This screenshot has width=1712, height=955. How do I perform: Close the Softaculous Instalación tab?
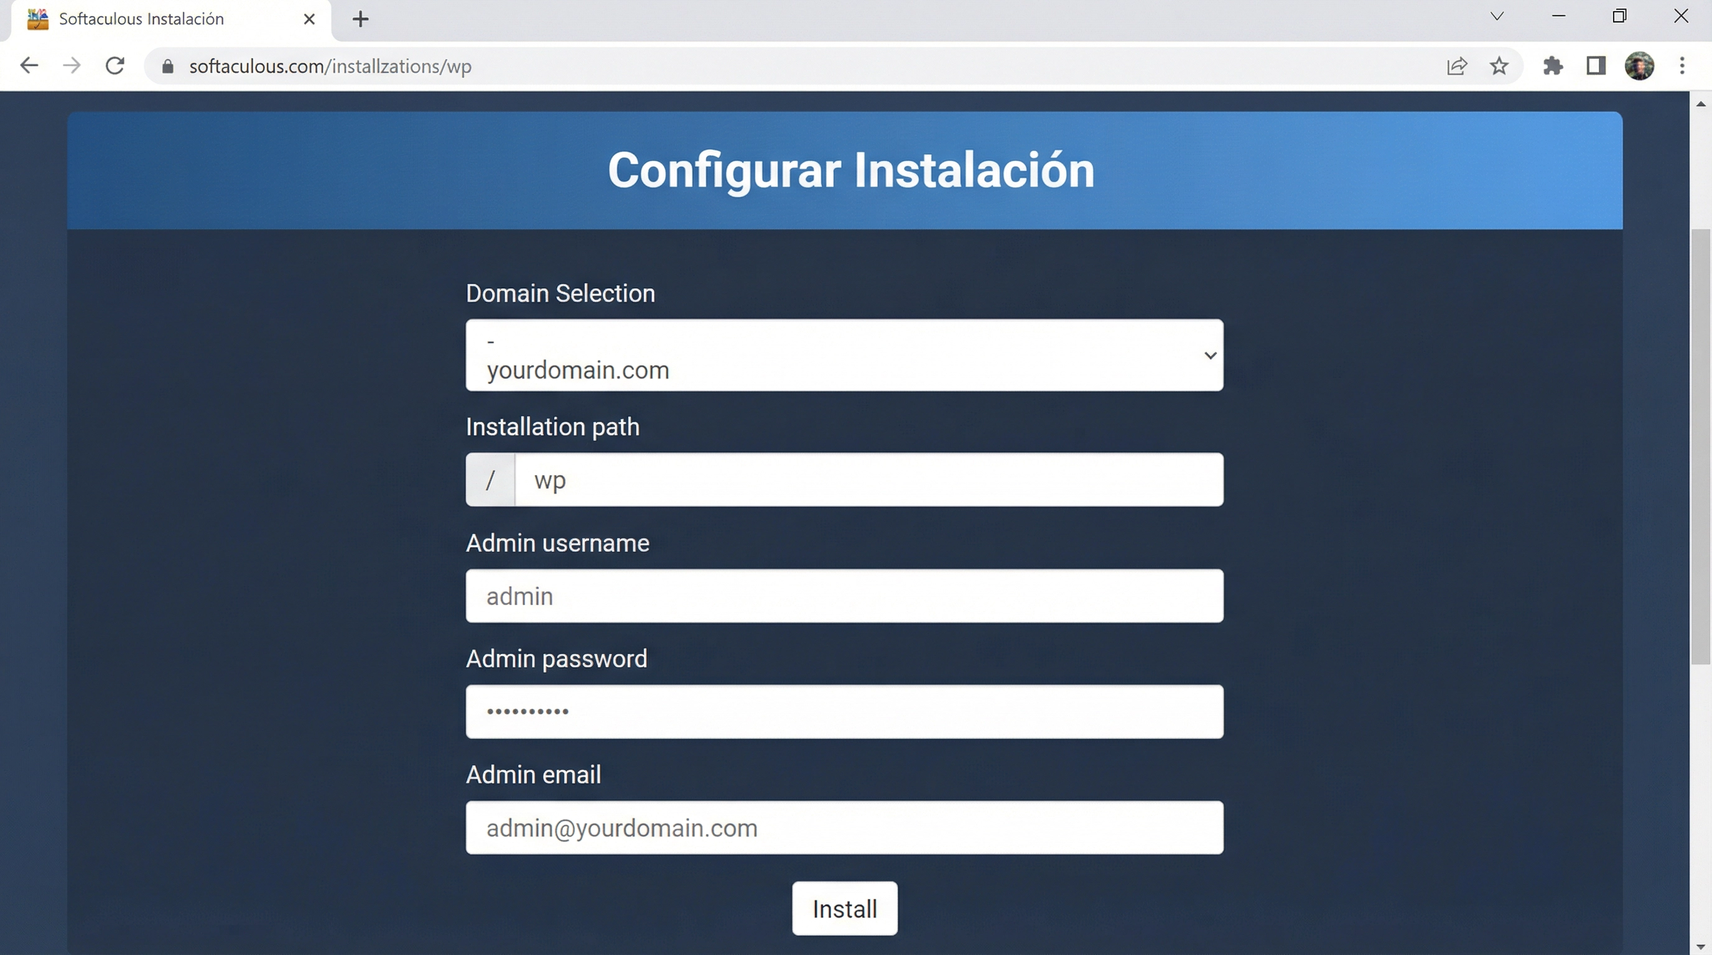click(x=309, y=19)
